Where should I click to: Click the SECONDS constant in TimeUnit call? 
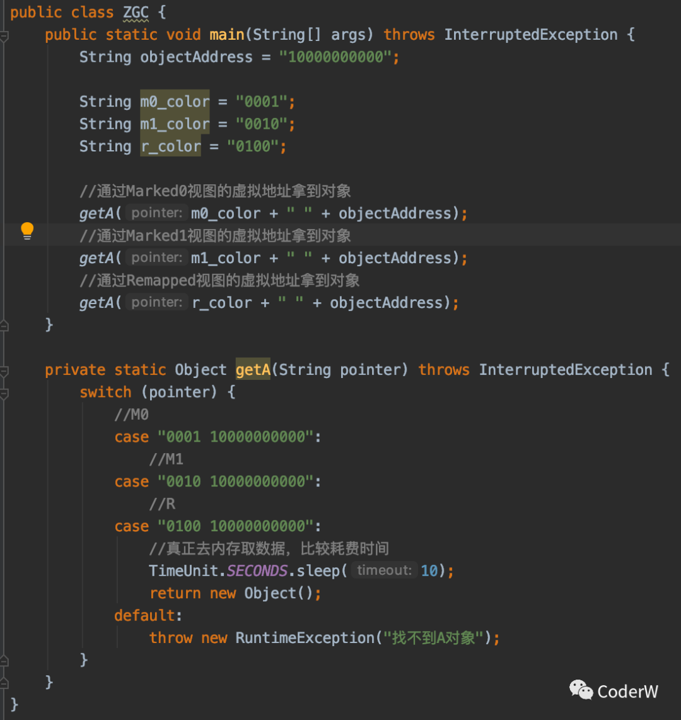(257, 571)
